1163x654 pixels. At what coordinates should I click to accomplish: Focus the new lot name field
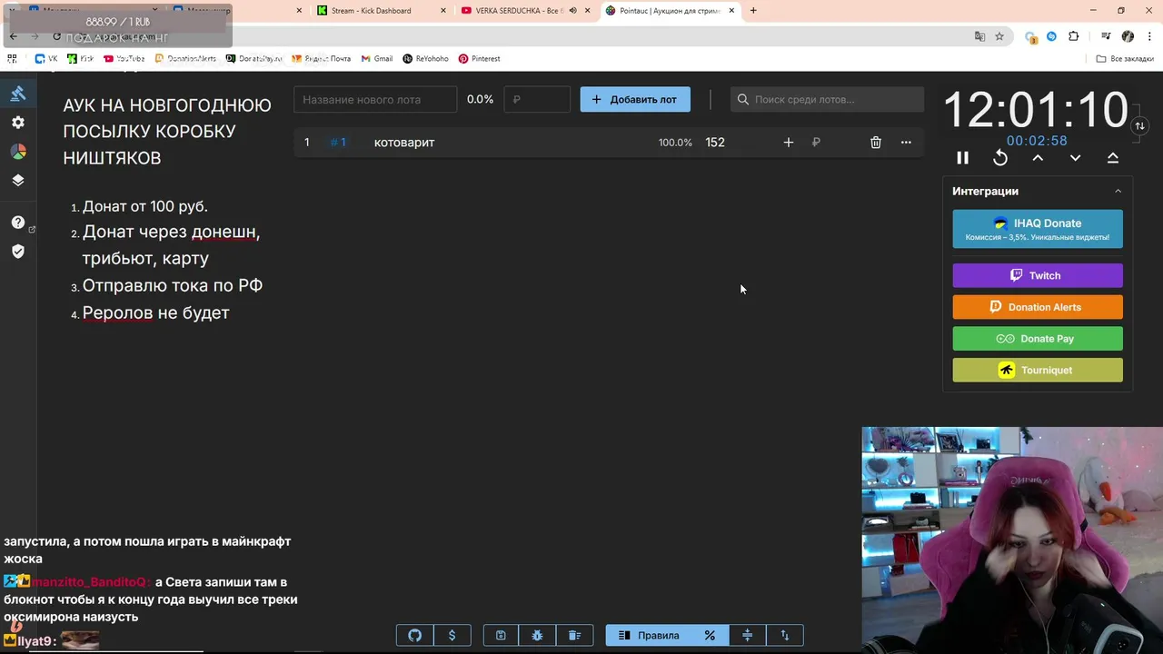(x=375, y=99)
